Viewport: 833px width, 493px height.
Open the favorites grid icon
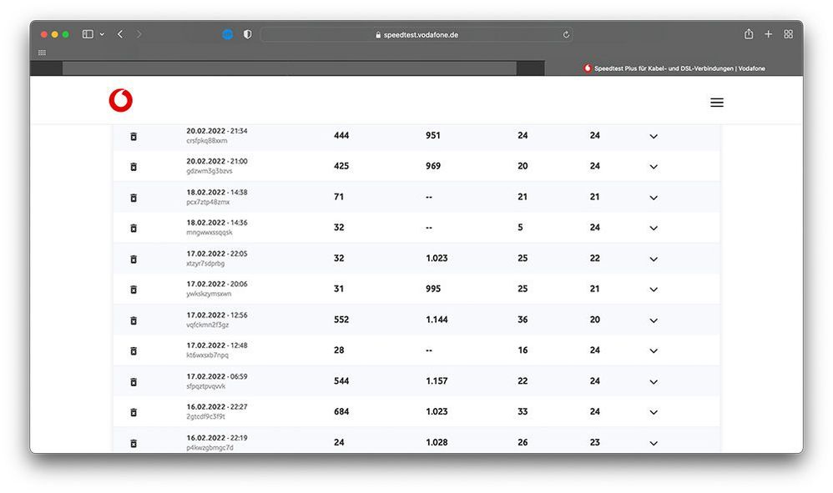pyautogui.click(x=42, y=53)
